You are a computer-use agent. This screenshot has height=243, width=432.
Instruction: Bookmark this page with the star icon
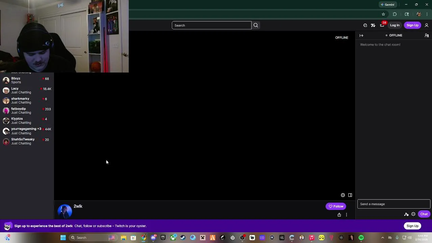[383, 14]
